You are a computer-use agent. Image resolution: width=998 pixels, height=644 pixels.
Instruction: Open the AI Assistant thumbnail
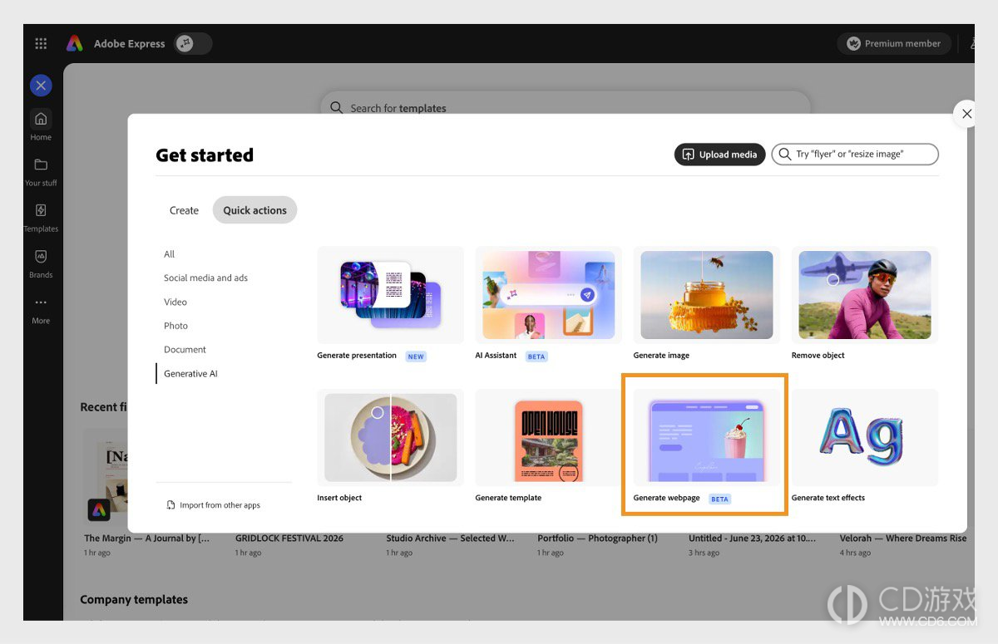click(549, 295)
